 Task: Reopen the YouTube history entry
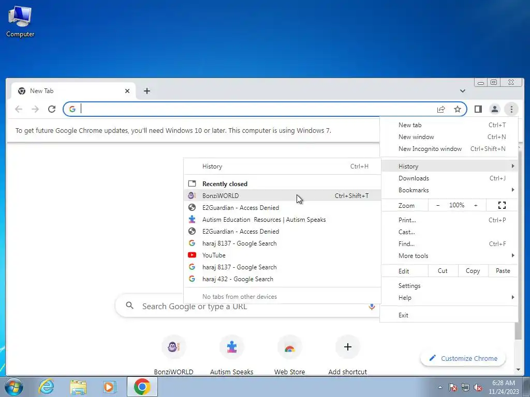pyautogui.click(x=282, y=255)
